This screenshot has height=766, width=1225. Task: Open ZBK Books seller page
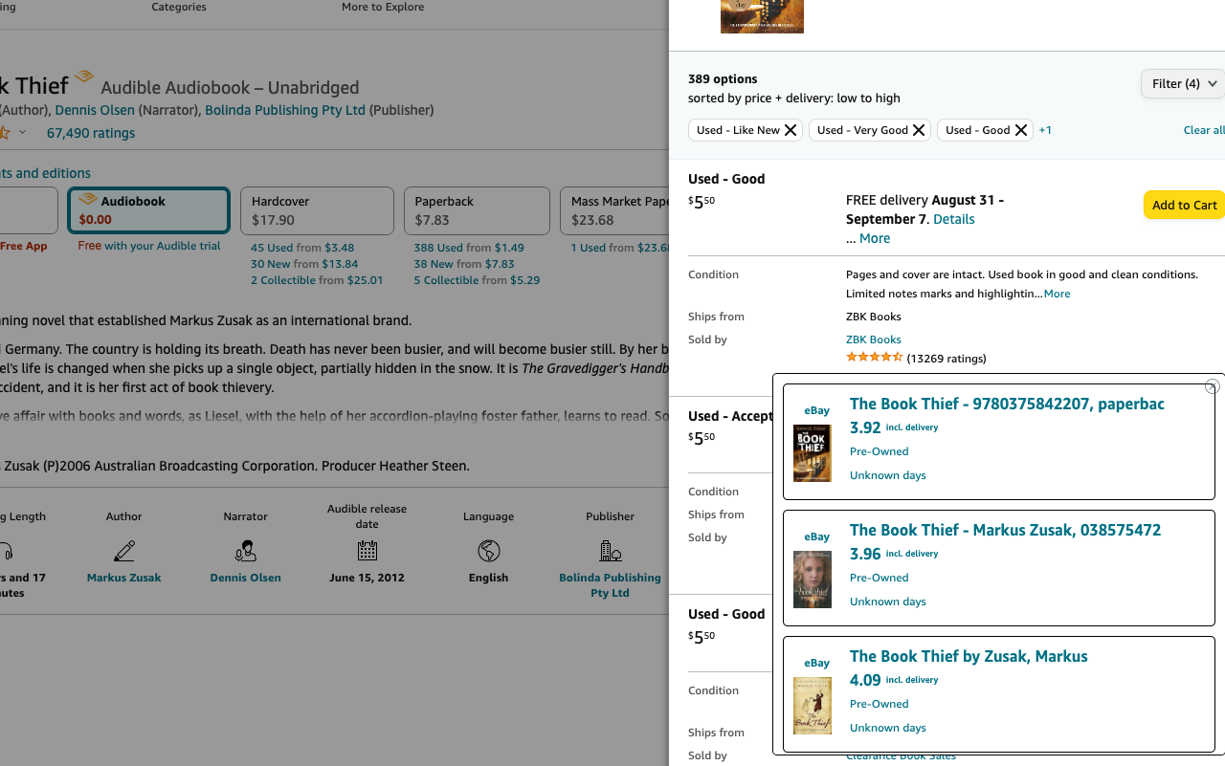[874, 339]
